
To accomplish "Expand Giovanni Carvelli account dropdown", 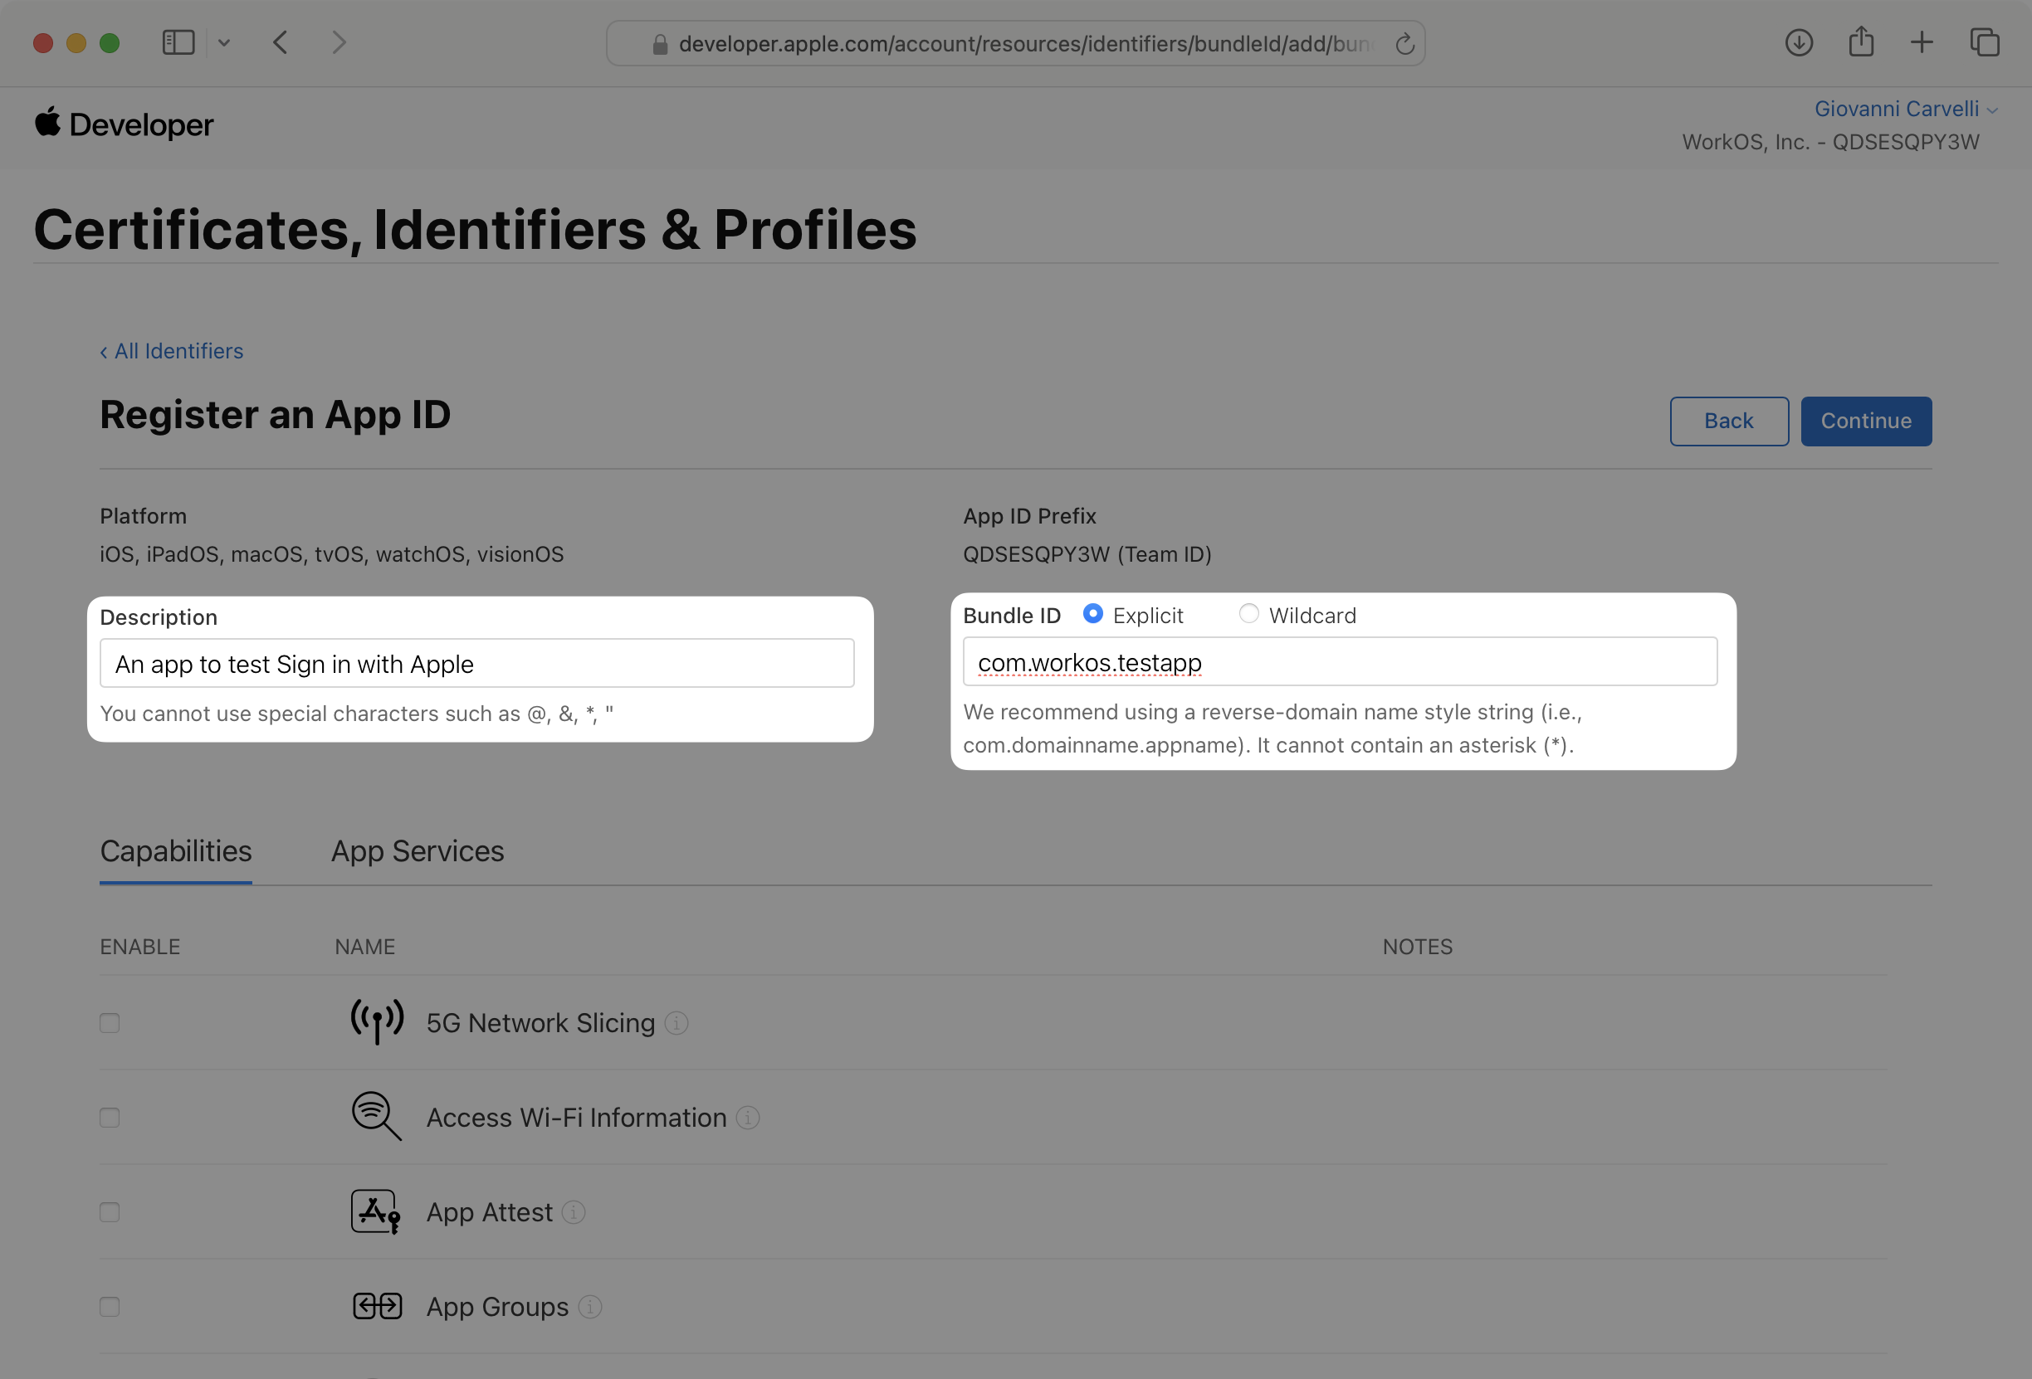I will [x=1904, y=110].
